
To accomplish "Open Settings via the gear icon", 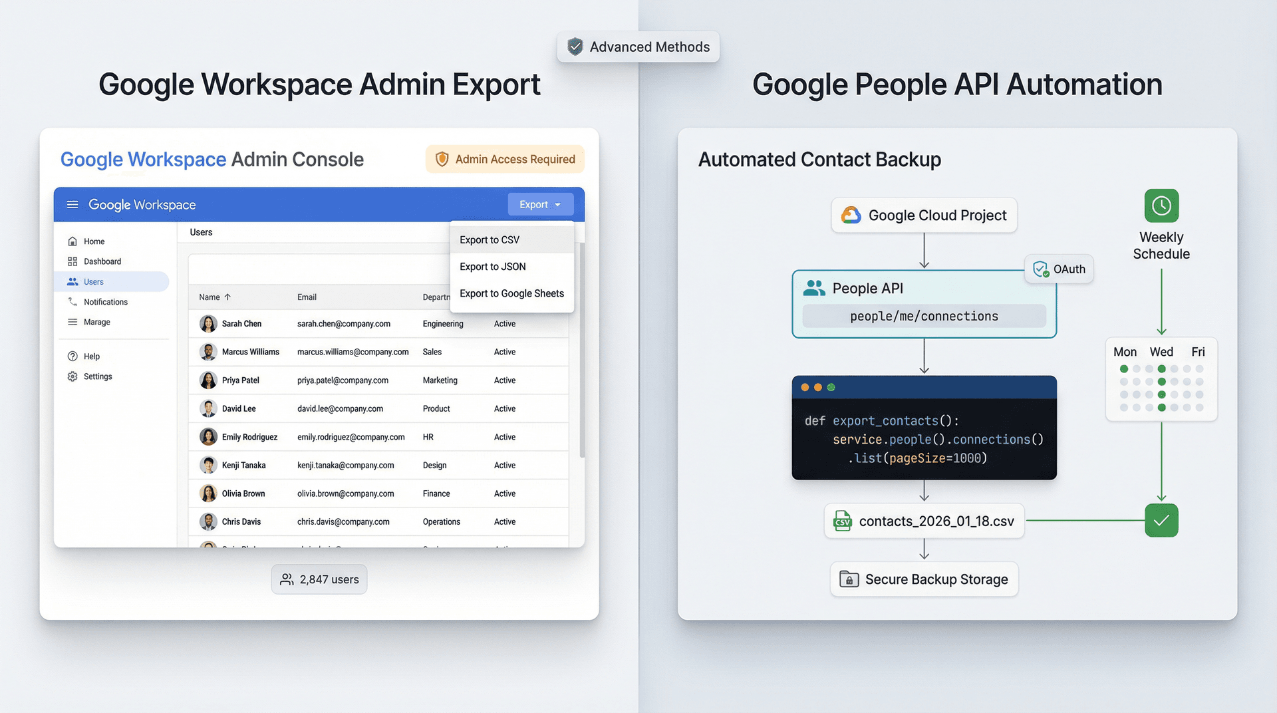I will coord(72,376).
